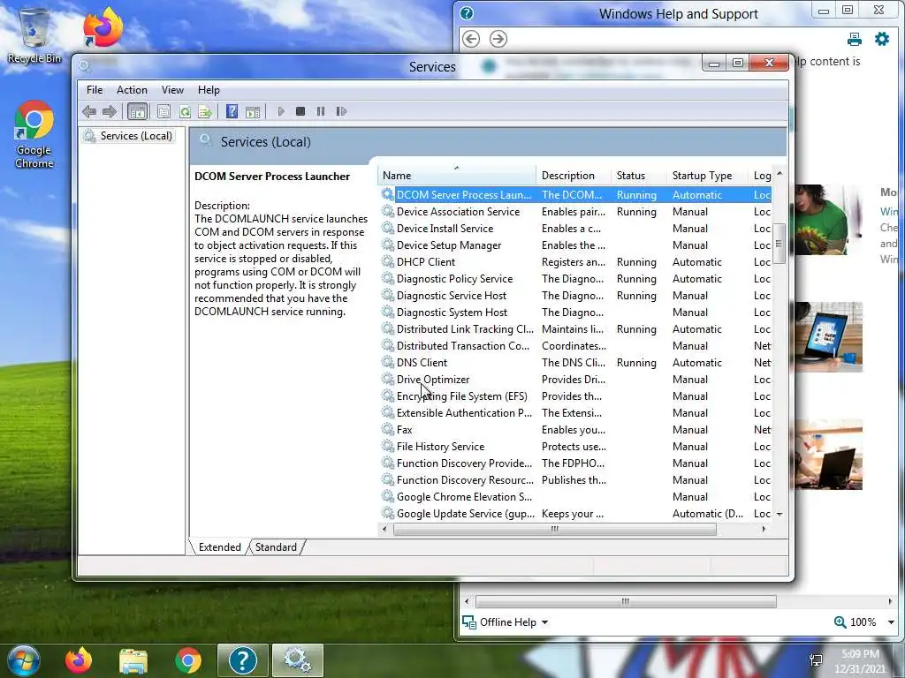
Task: Click the Refresh toolbar icon in Services
Action: (x=185, y=111)
